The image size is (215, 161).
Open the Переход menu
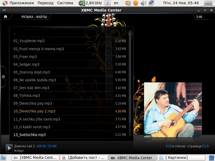click(x=45, y=3)
